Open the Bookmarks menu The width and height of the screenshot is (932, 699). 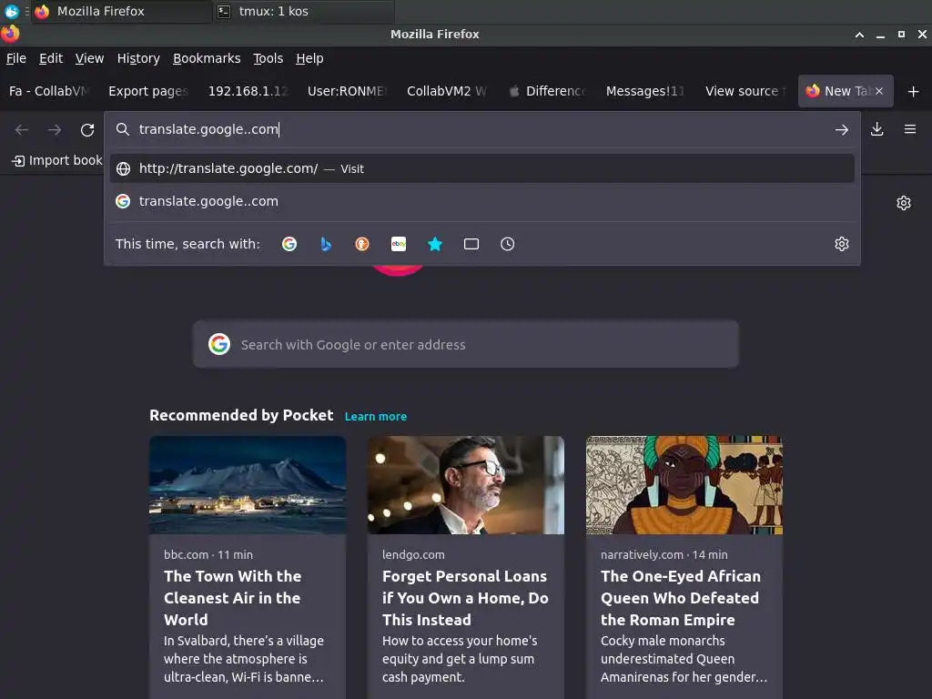(207, 58)
